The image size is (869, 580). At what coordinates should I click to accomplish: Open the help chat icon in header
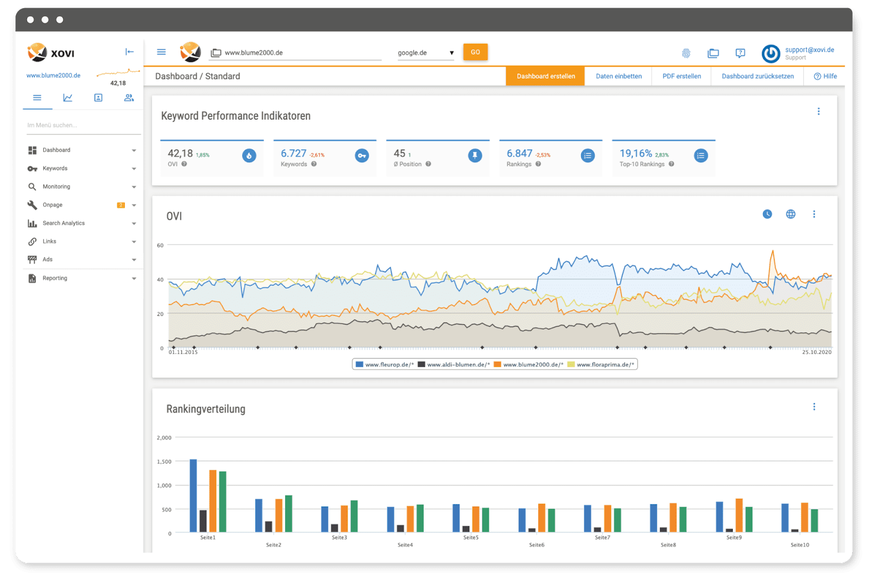point(740,53)
